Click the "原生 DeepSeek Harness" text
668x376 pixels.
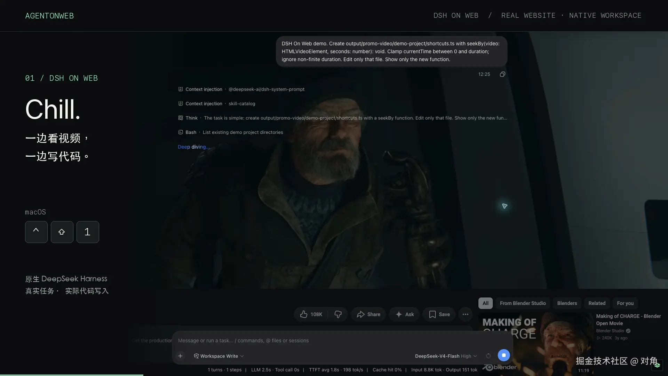pyautogui.click(x=66, y=279)
